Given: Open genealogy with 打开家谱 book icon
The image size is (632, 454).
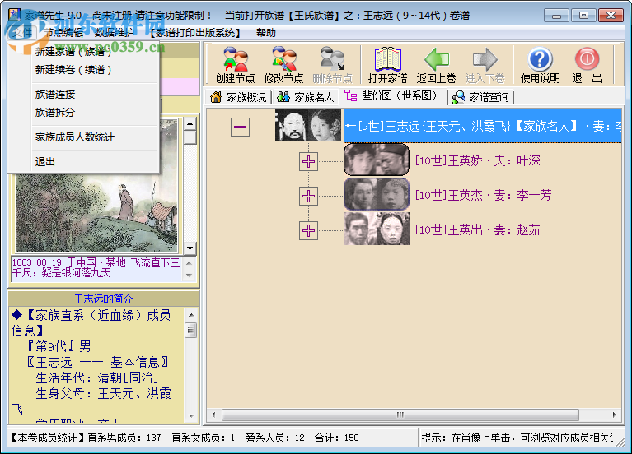Looking at the screenshot, I should point(387,65).
